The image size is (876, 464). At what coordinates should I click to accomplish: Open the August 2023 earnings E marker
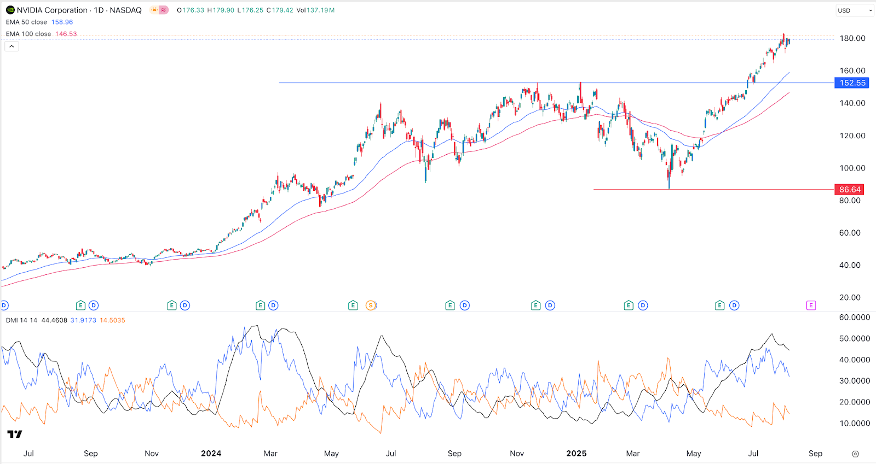coord(80,306)
